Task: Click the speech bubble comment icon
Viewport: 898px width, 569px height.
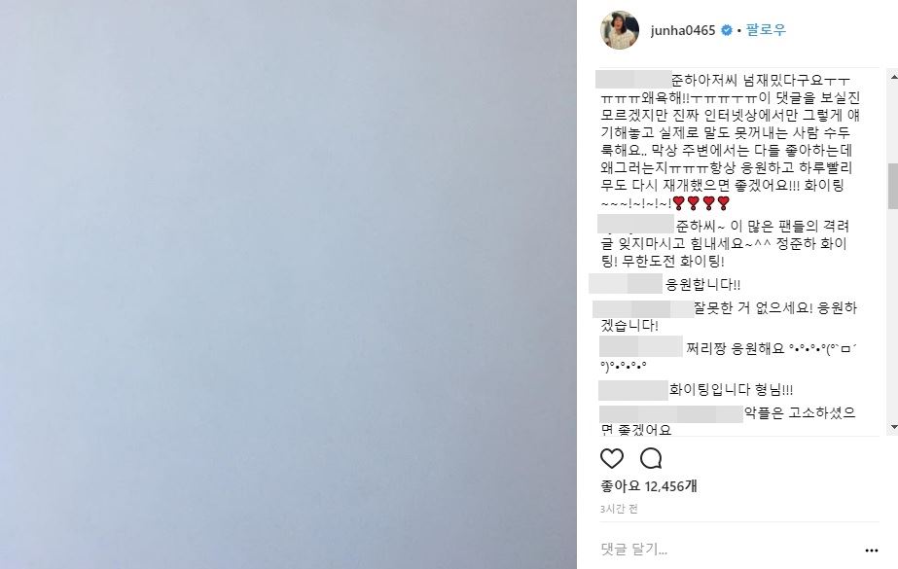Action: 651,458
